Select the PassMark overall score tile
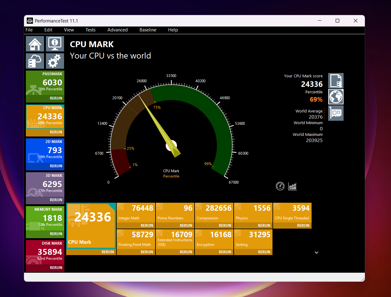Image resolution: width=391 pixels, height=297 pixels. [x=45, y=83]
